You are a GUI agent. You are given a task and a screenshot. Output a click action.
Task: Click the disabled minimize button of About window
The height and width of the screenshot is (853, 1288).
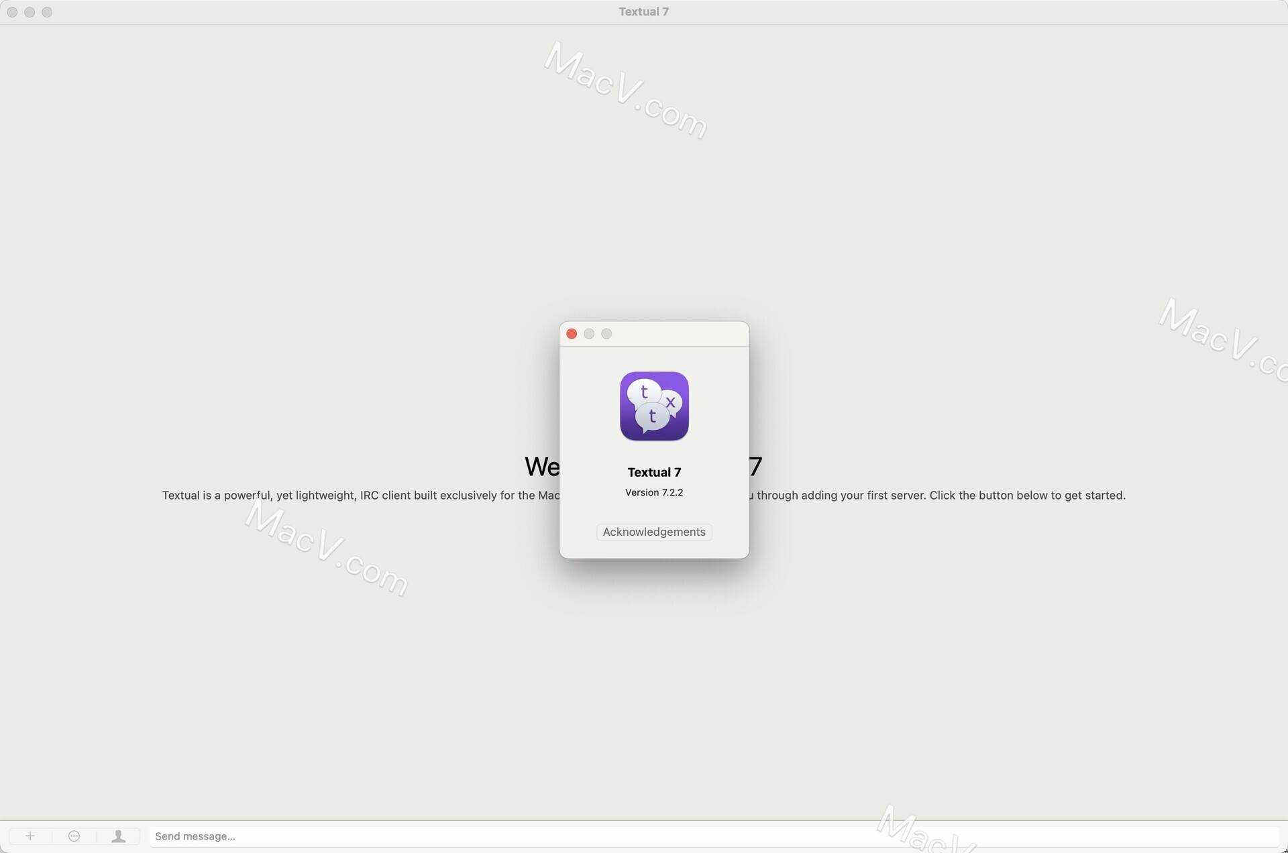(589, 334)
